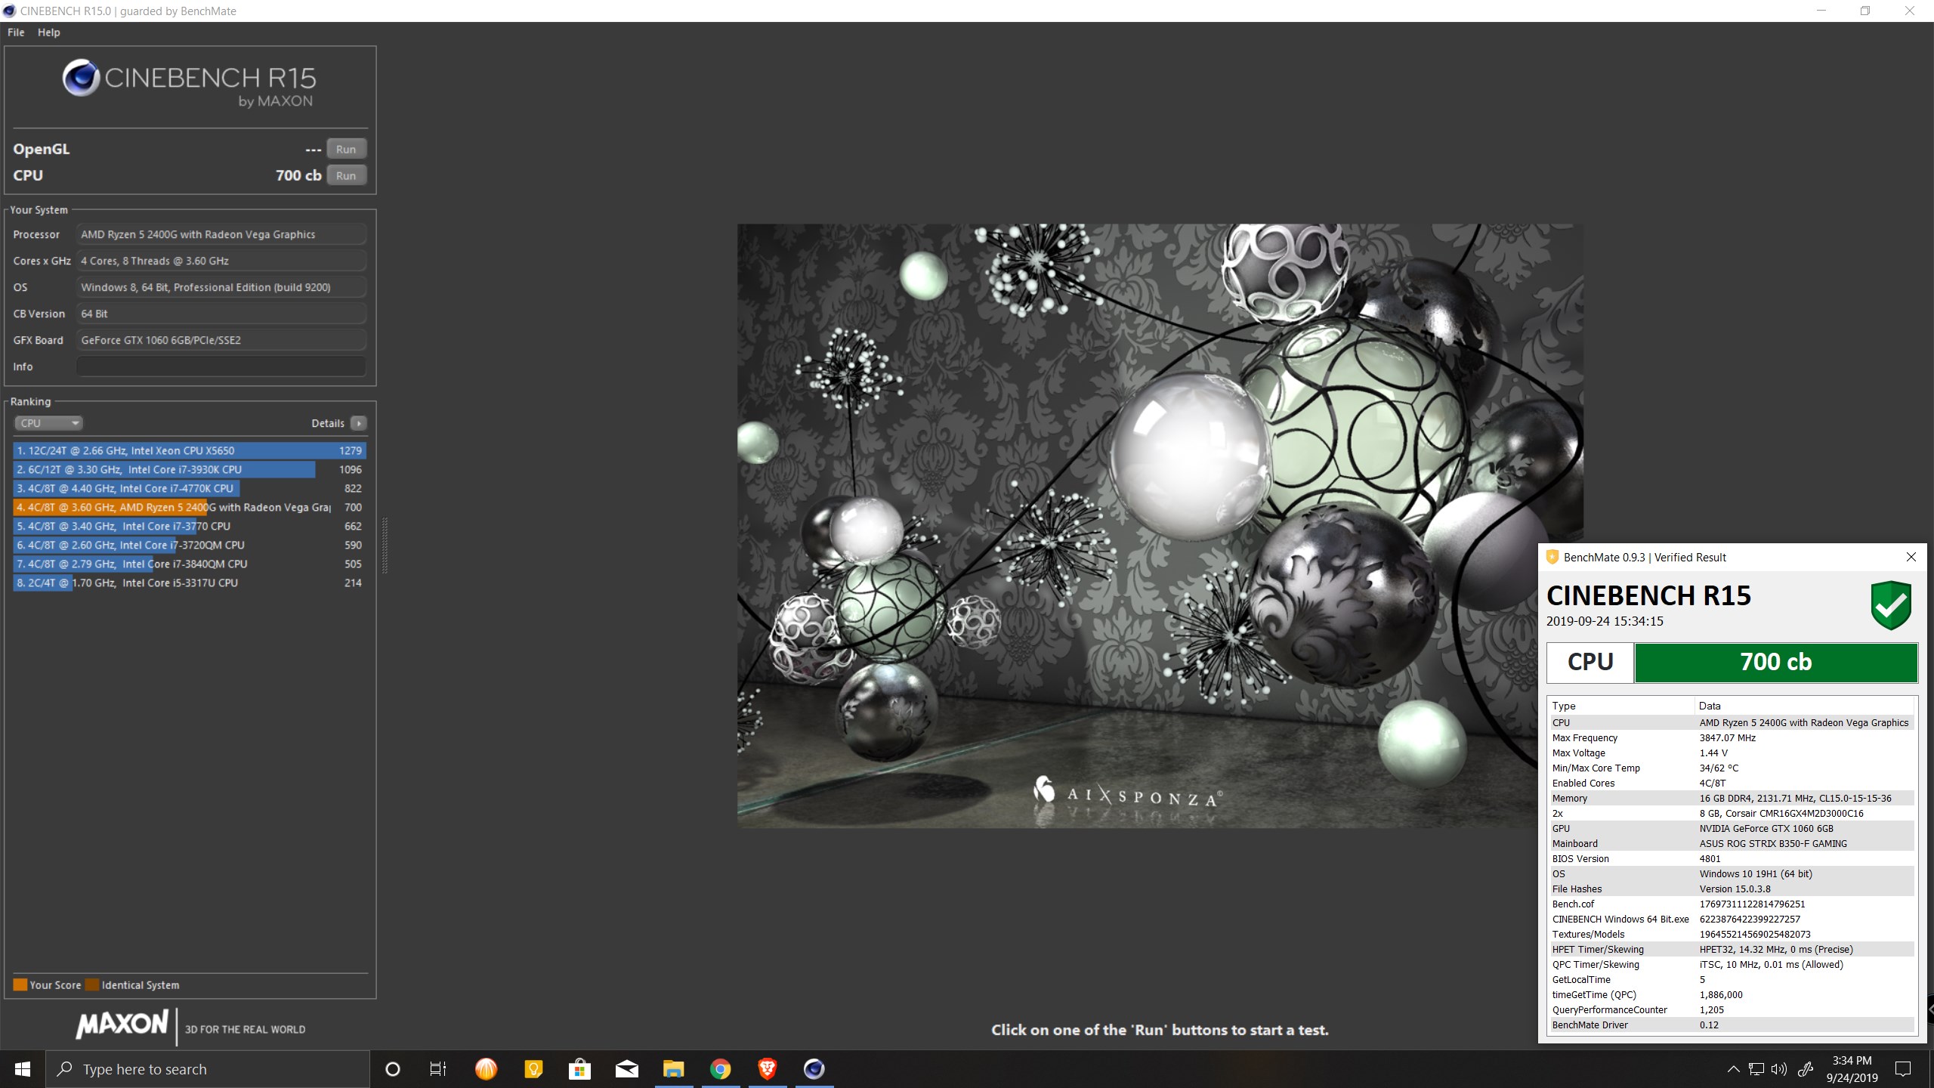
Task: Click the GFX Board value field
Action: click(221, 340)
